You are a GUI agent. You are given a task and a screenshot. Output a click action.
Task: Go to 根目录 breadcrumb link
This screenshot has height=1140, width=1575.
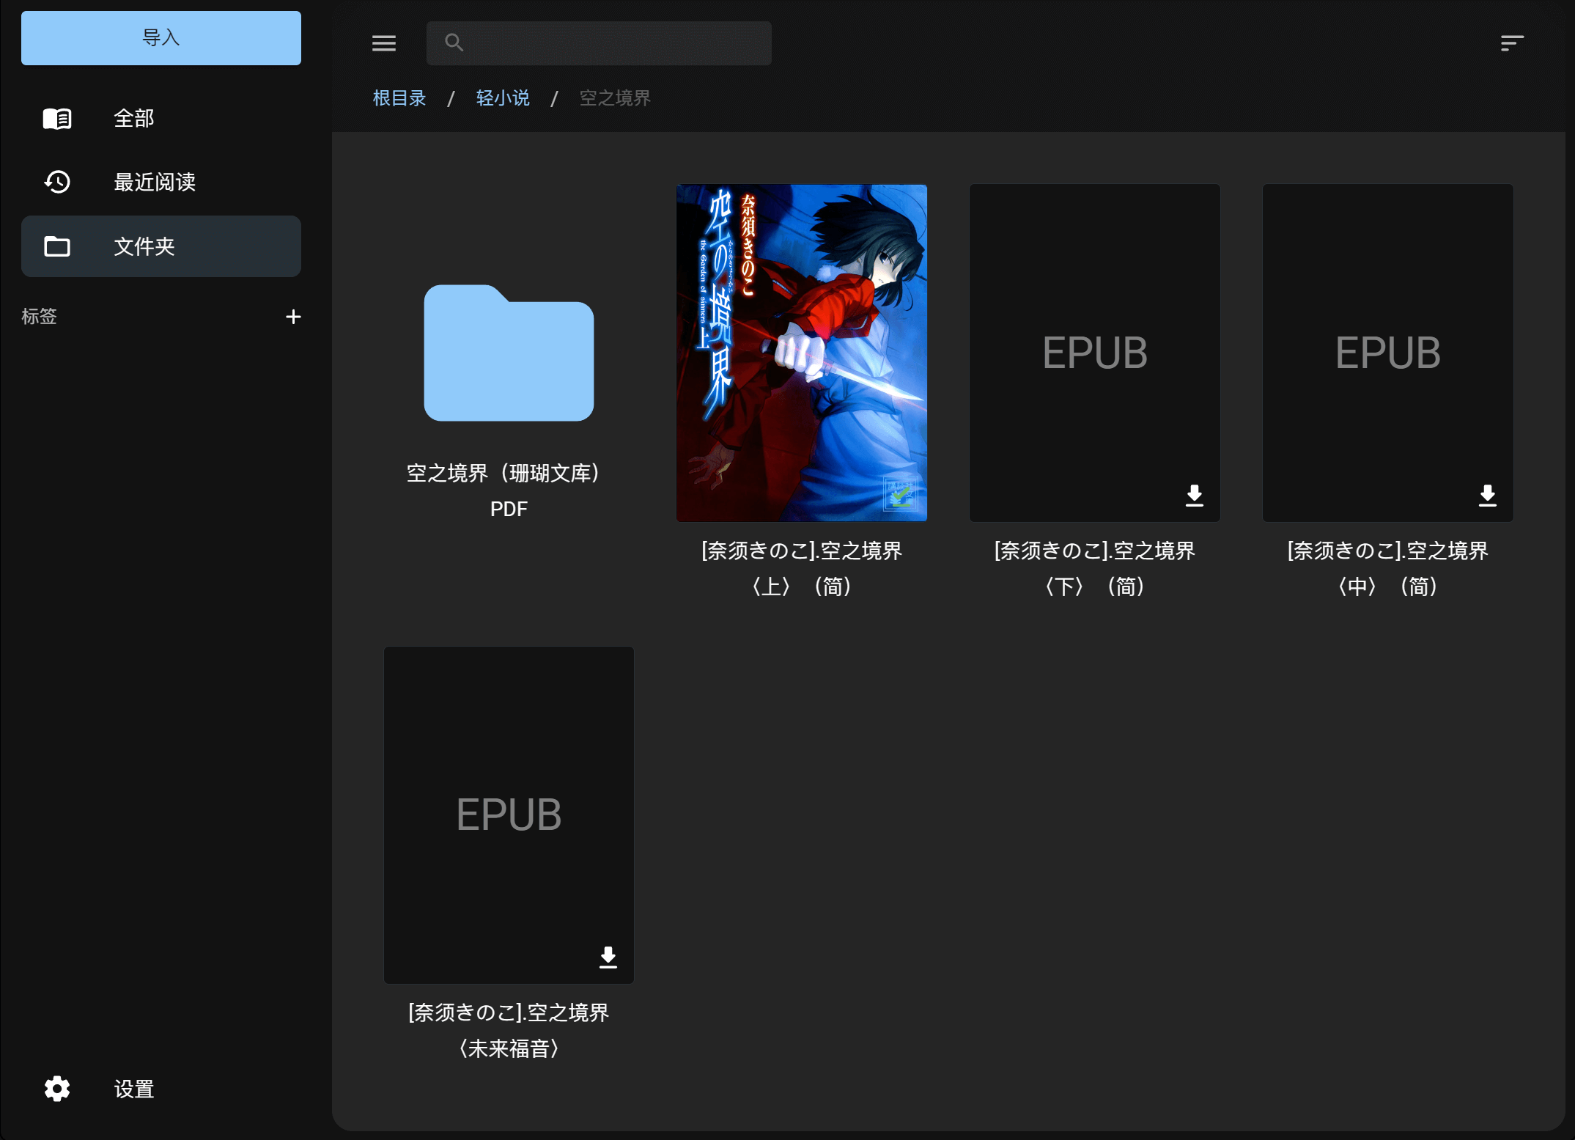tap(399, 98)
